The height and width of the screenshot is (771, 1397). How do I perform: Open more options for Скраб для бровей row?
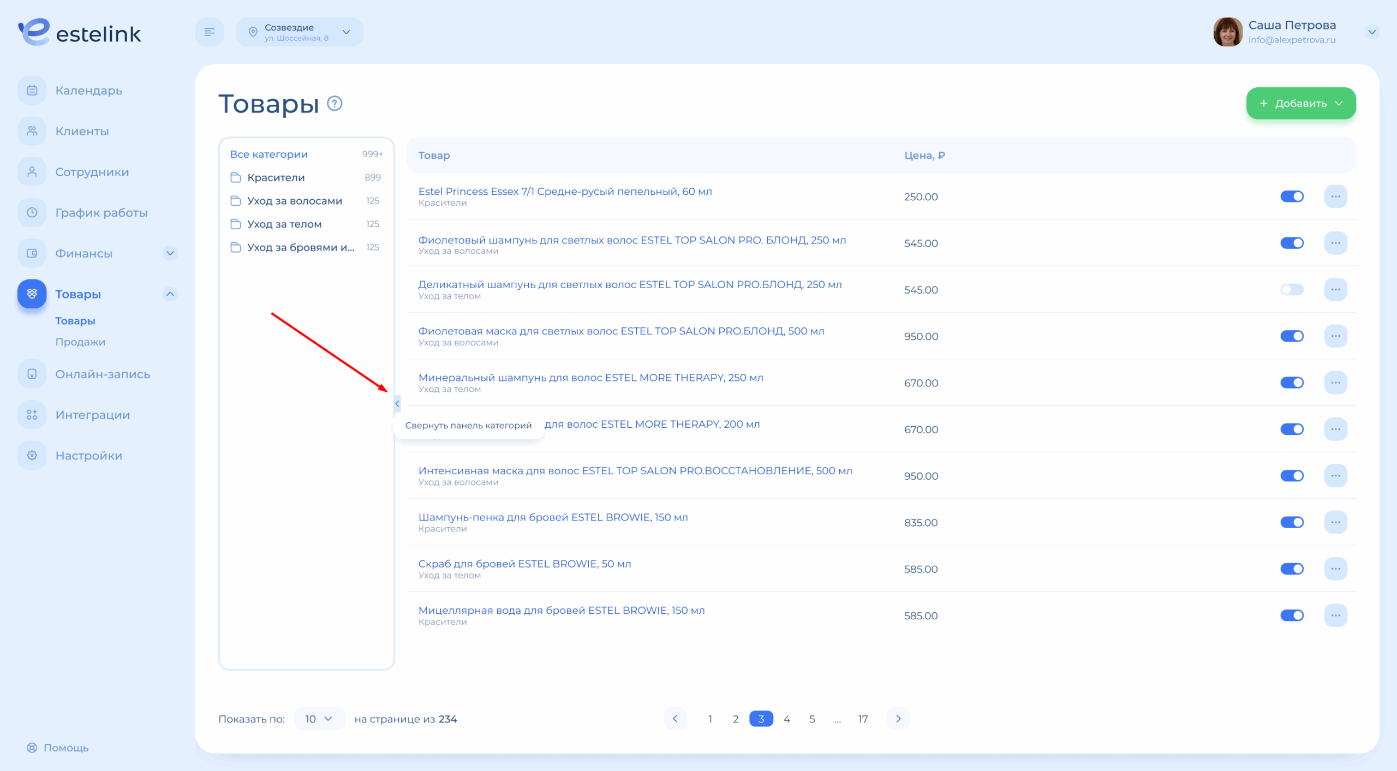pos(1335,569)
